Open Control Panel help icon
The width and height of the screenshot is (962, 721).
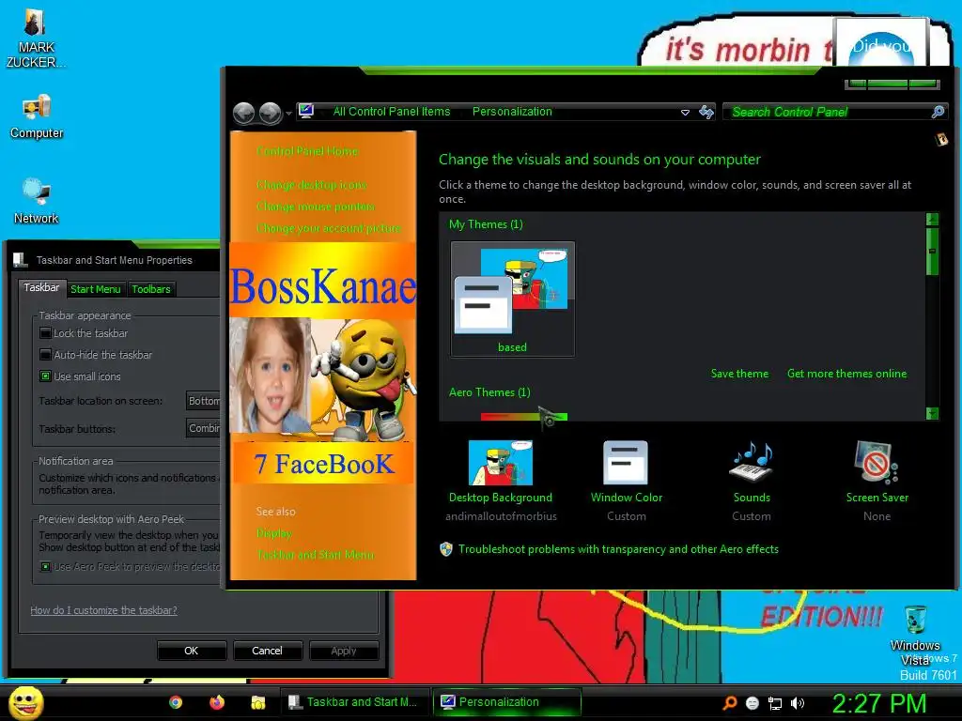click(941, 140)
